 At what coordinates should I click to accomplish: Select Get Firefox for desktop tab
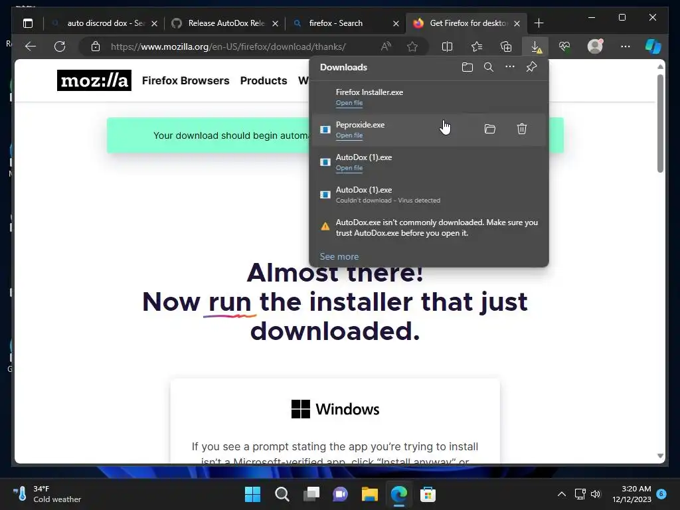pyautogui.click(x=466, y=23)
